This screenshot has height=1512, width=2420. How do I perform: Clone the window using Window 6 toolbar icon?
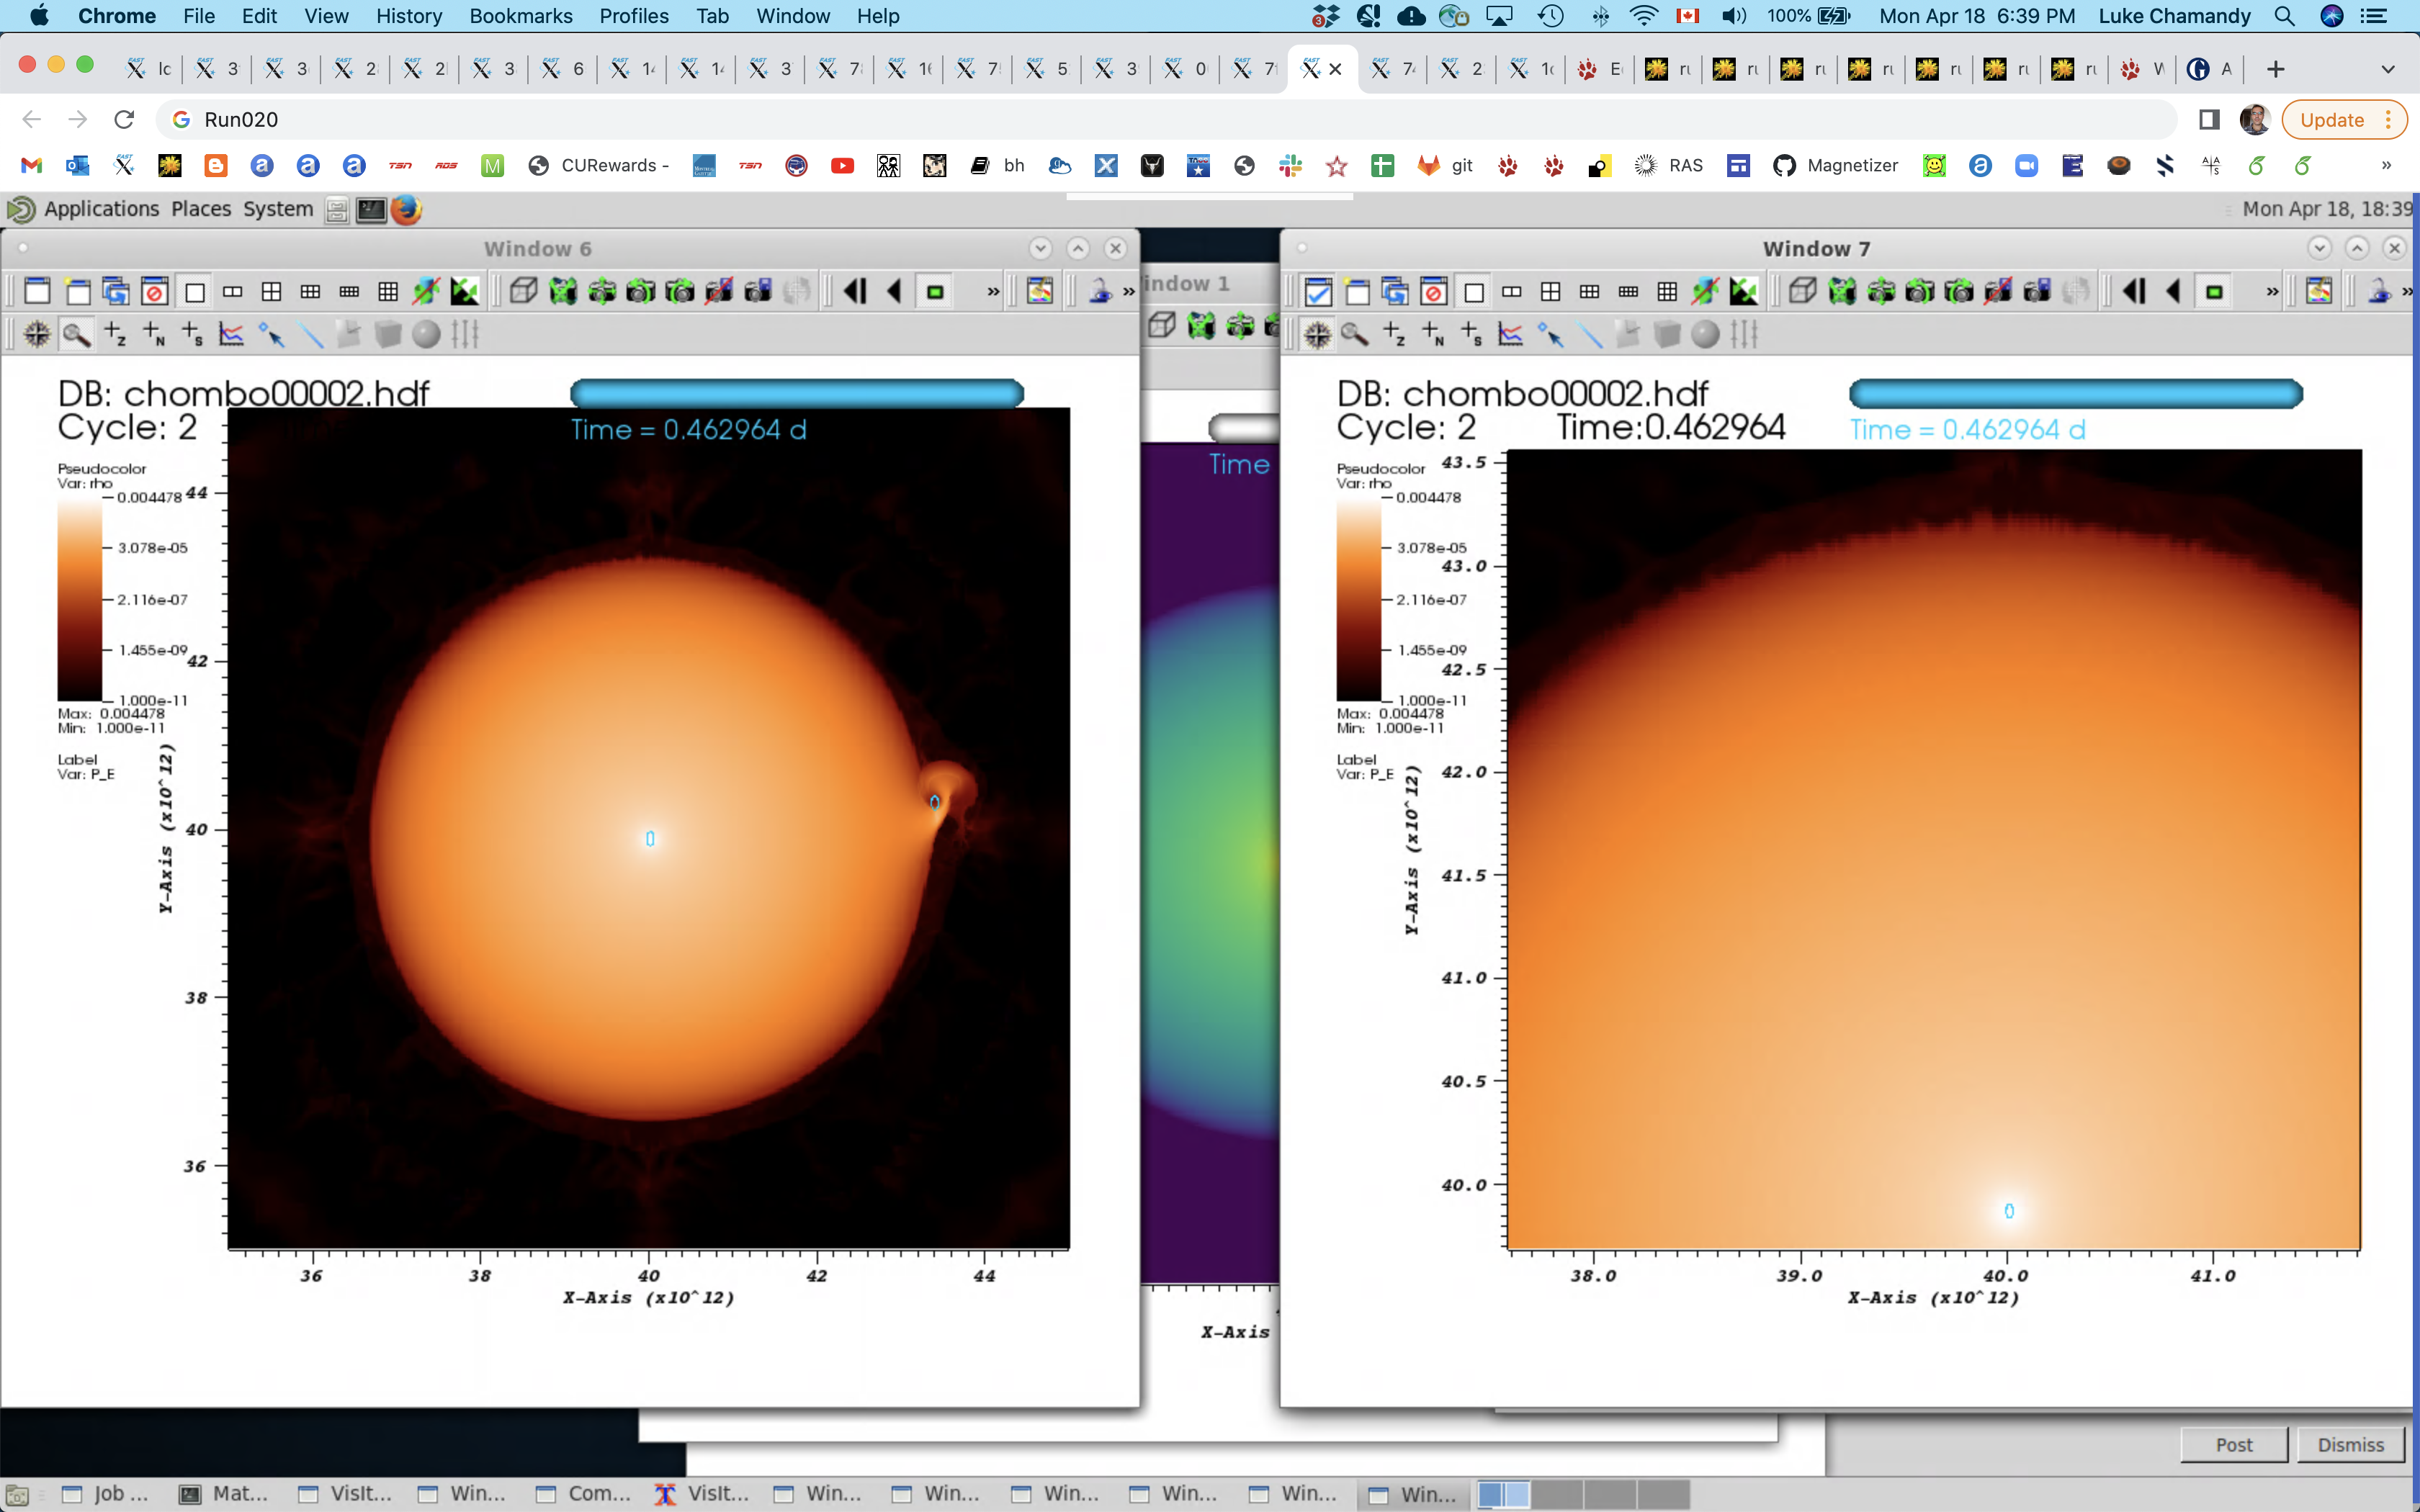tap(116, 292)
